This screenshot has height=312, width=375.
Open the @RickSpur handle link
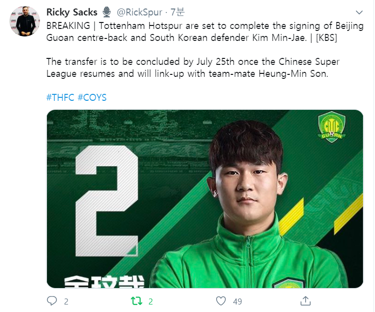tap(139, 12)
